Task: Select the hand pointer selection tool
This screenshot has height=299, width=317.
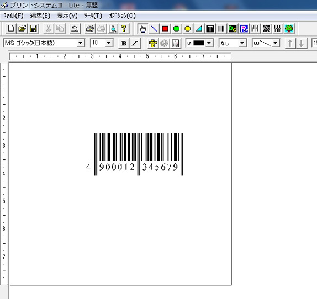Action: pos(142,29)
